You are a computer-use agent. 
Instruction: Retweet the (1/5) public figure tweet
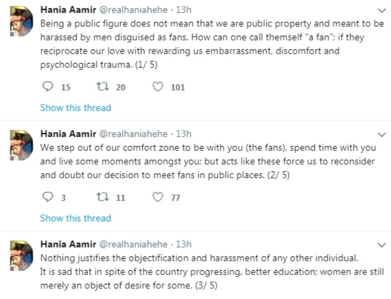[x=103, y=87]
